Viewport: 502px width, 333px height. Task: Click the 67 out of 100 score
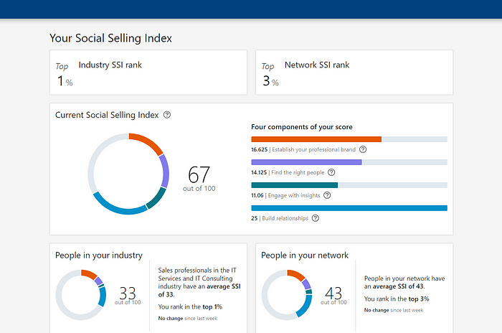point(199,179)
